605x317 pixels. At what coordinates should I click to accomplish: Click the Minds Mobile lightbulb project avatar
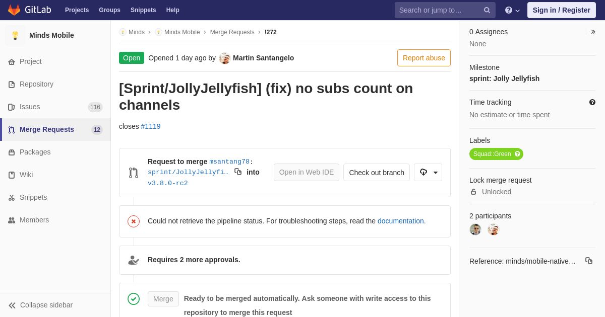(15, 35)
